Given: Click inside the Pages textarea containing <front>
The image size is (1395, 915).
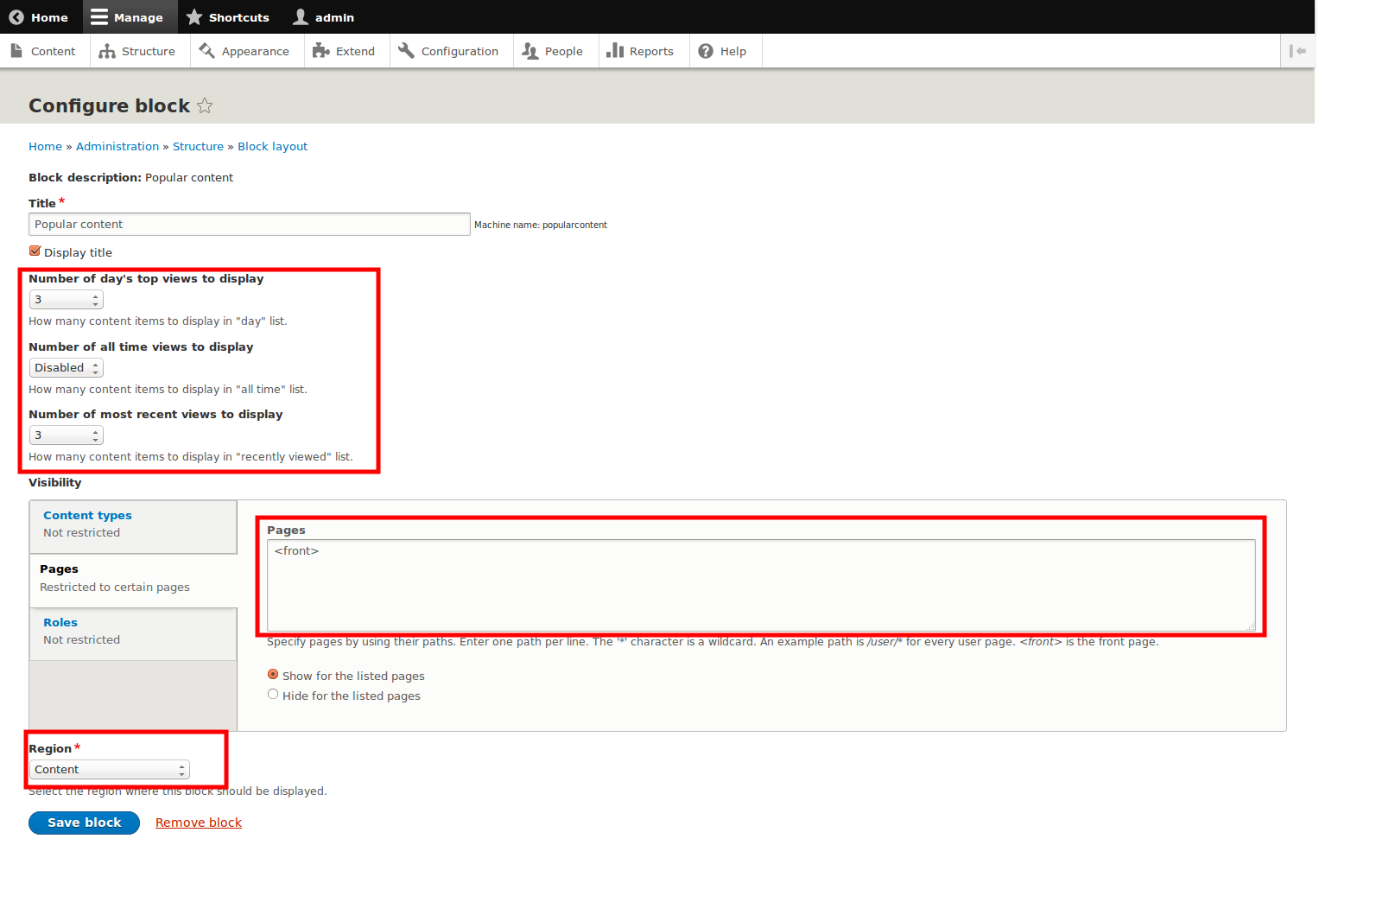Looking at the screenshot, I should (x=760, y=586).
